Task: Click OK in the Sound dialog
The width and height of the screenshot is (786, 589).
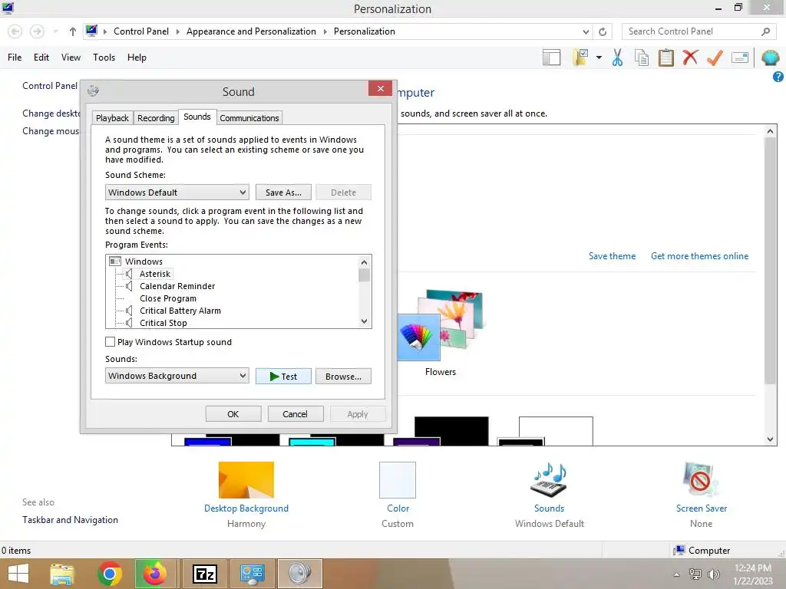Action: click(233, 414)
